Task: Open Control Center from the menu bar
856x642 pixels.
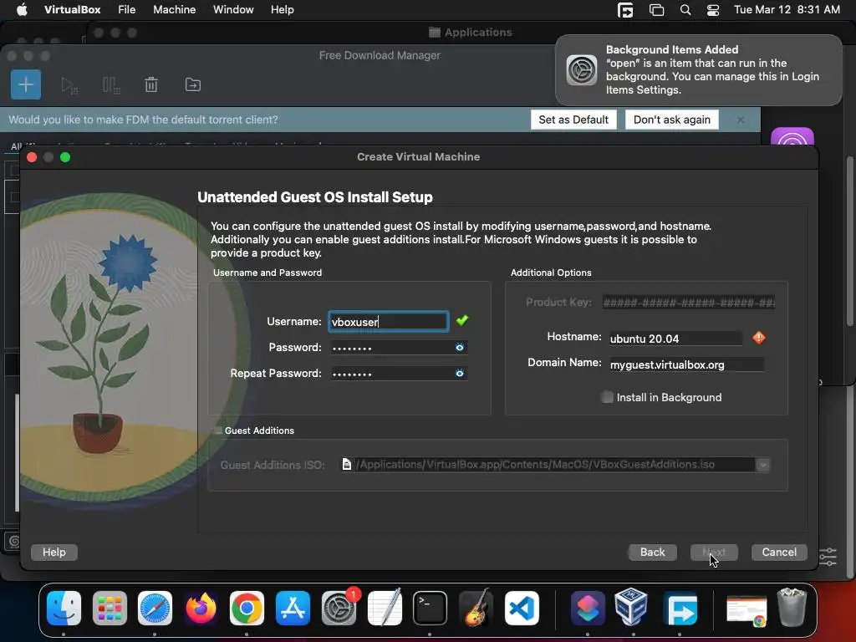Action: tap(712, 10)
